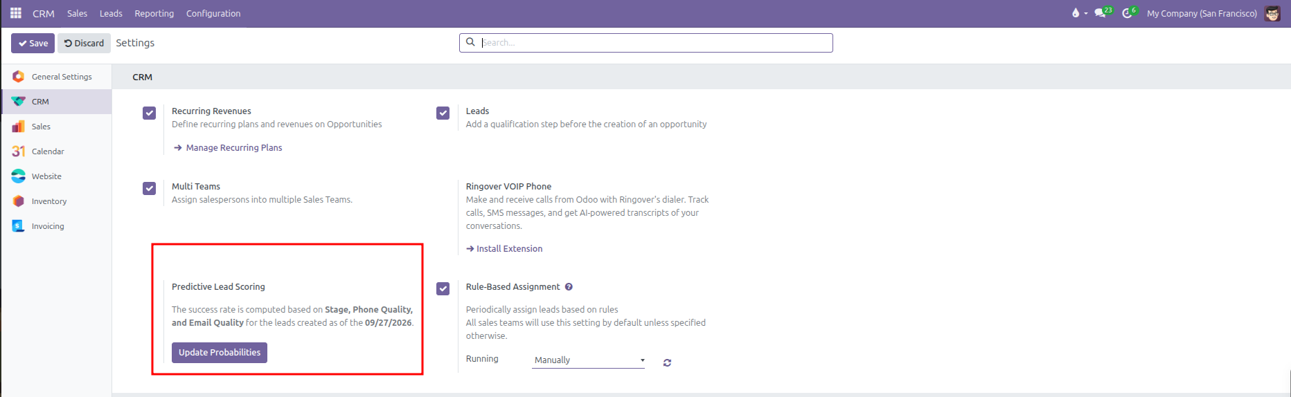Click the Ringover VOIP Phone heading

[508, 186]
